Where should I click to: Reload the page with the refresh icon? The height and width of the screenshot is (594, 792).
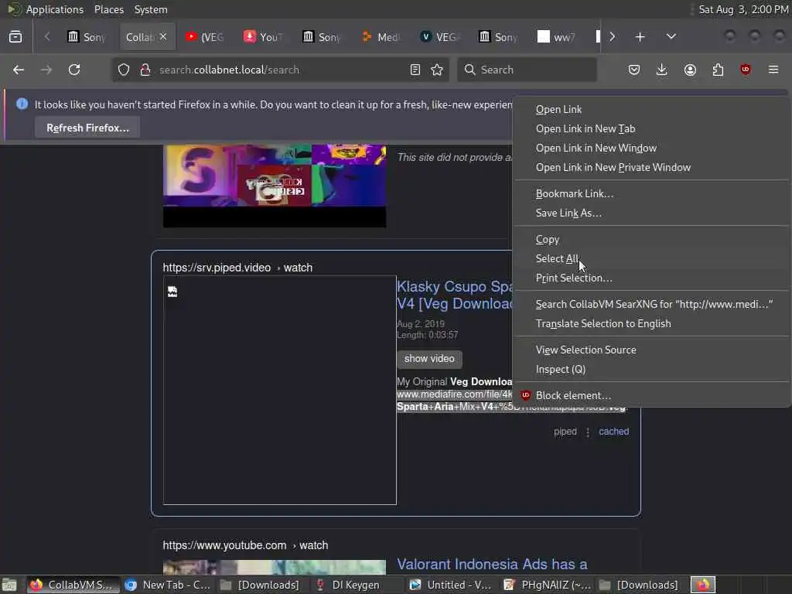74,70
